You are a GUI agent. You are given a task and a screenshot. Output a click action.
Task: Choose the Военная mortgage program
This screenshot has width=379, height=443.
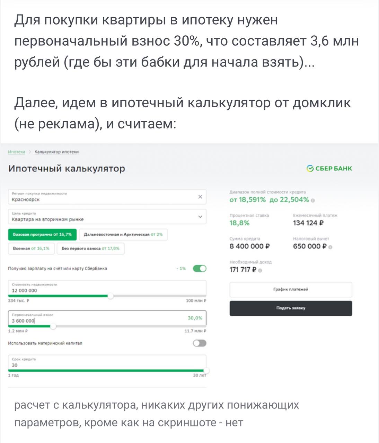pos(31,248)
